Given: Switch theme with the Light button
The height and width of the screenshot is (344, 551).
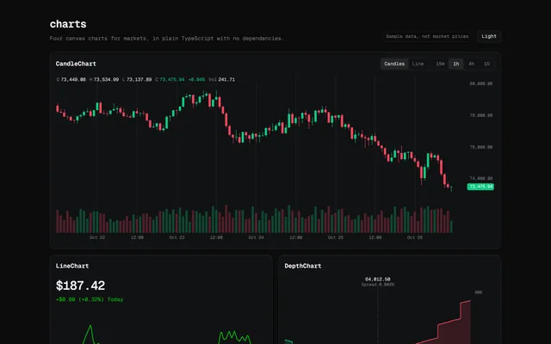Looking at the screenshot, I should pyautogui.click(x=489, y=36).
